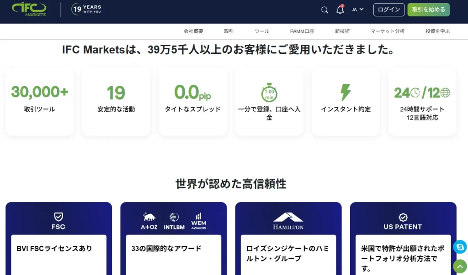Open the 投資を学ぶ menu
The image size is (468, 275).
click(x=437, y=31)
